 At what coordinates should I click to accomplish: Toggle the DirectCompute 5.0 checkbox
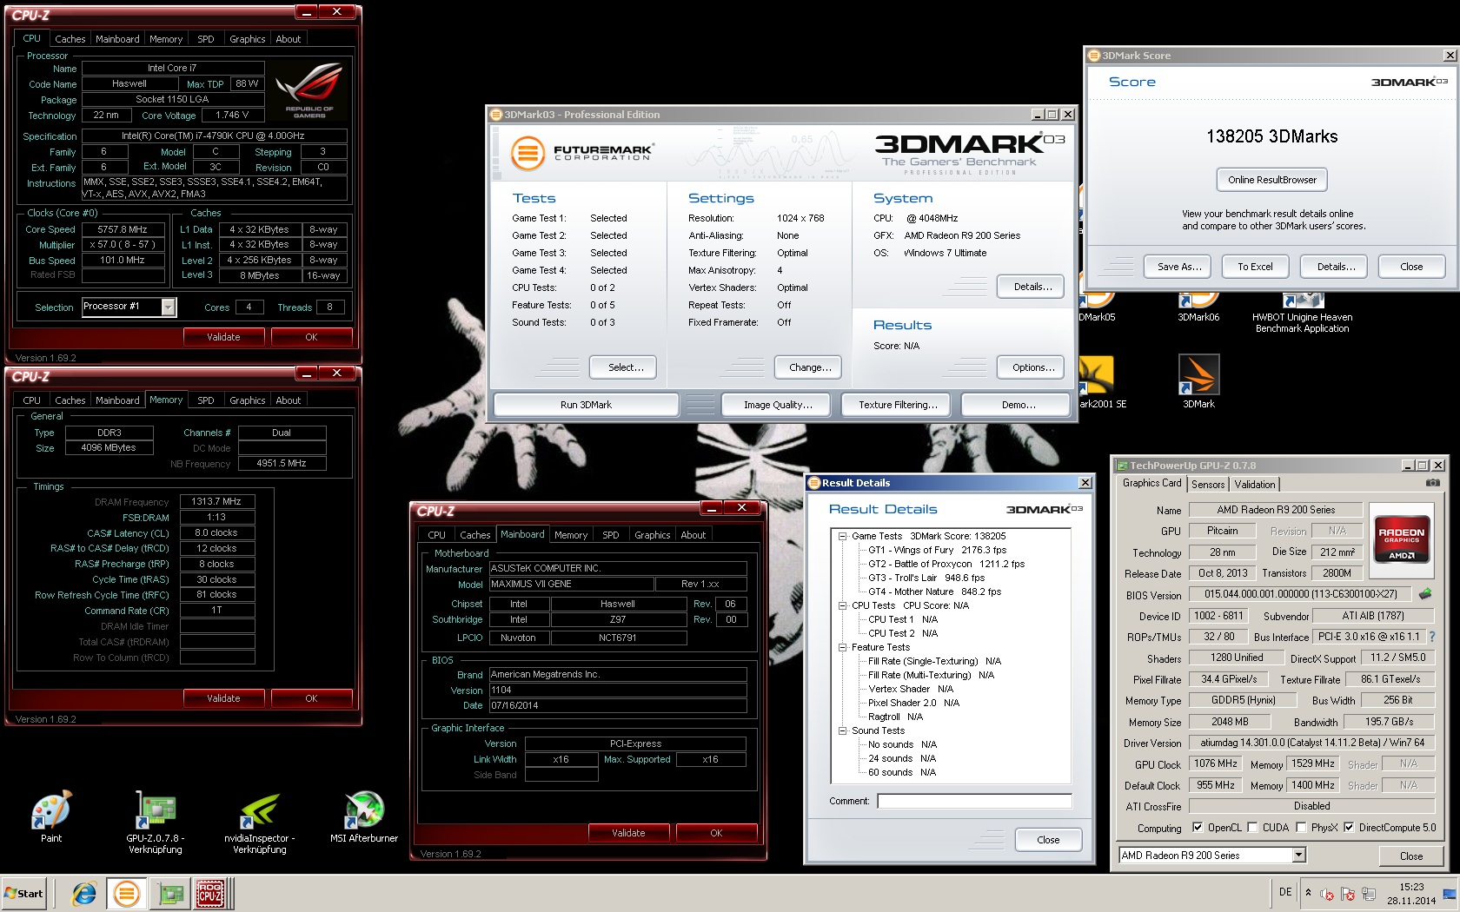click(x=1349, y=828)
